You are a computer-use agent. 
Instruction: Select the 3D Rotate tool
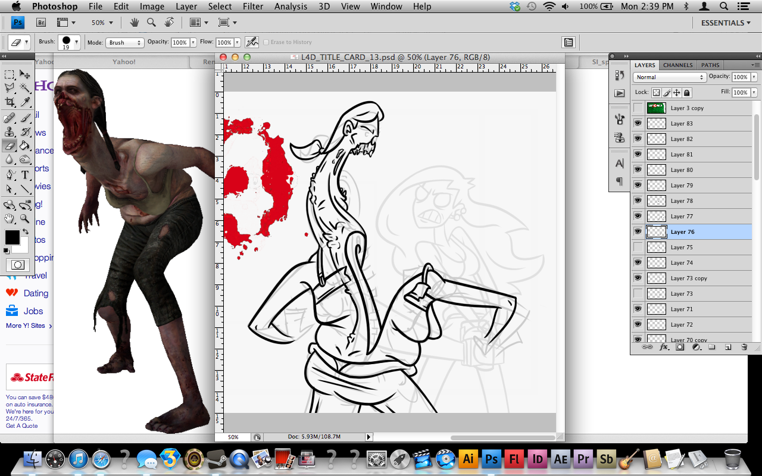pos(10,205)
